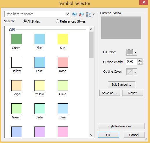Close the Symbol Selector dialog
The image size is (150, 143).
[x=144, y=2]
